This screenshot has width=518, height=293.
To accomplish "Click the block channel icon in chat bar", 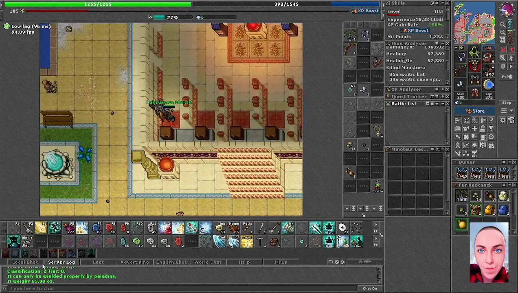I will coord(337,262).
